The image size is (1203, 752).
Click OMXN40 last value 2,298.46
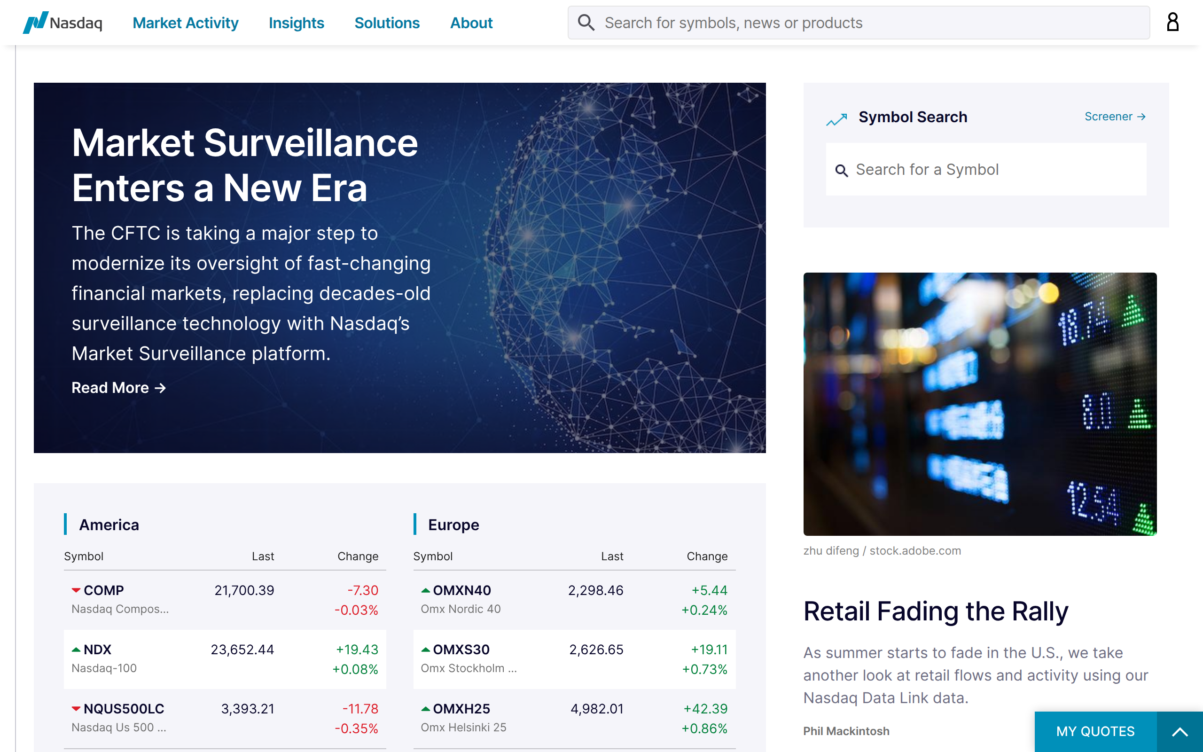click(595, 590)
